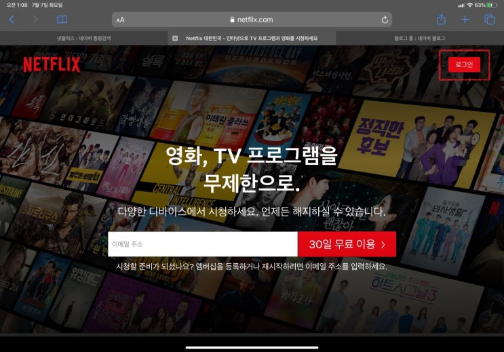Tap the 7월 7일 화요일 date
Screen dimensions: 504x352
[47, 5]
